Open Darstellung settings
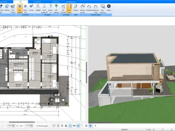This screenshot has height=131, width=175. 103,9
